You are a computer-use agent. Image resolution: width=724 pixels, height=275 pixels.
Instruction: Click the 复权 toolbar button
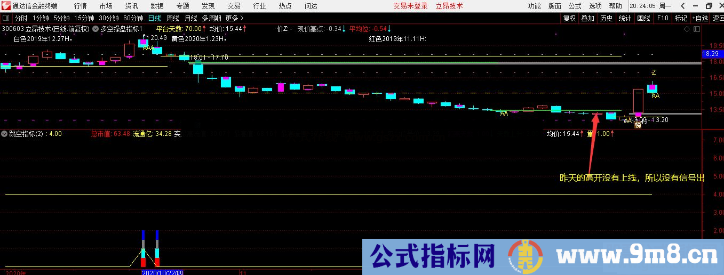point(570,18)
